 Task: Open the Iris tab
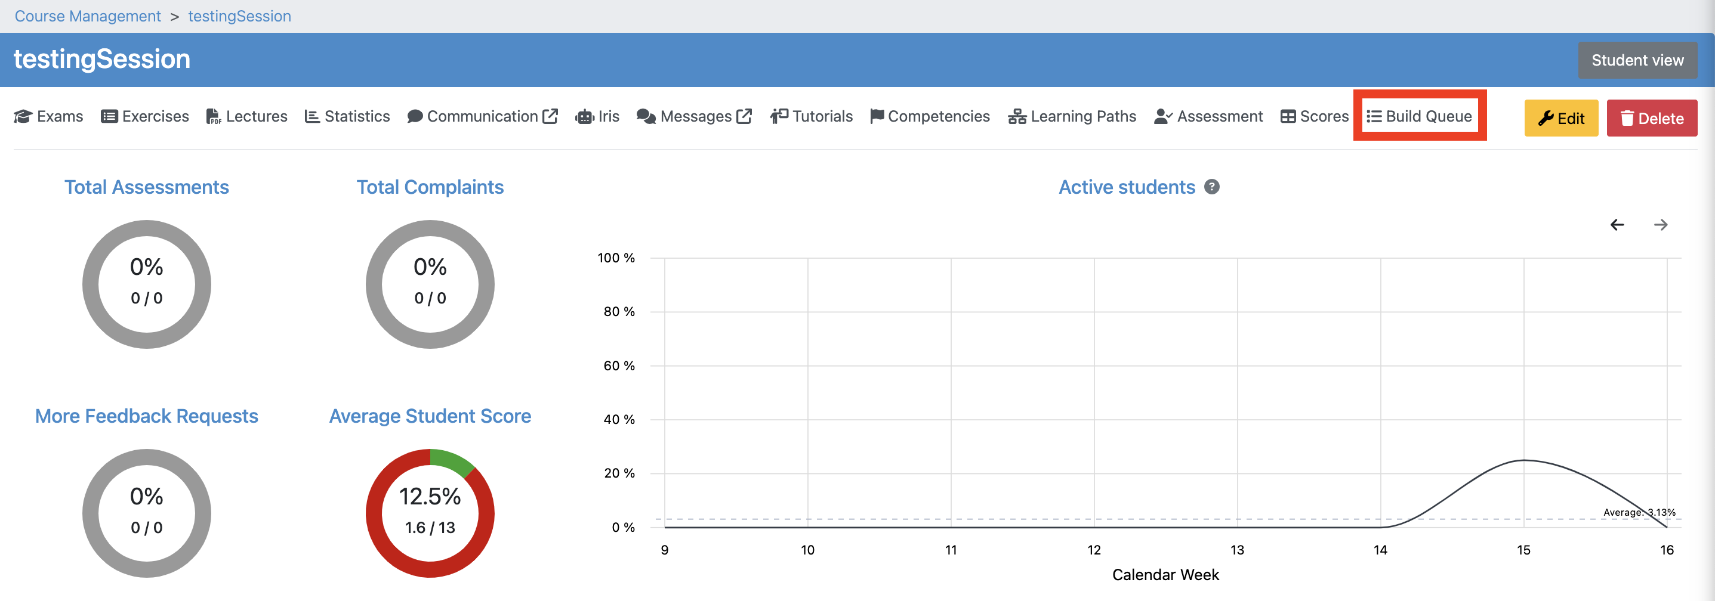[x=597, y=116]
